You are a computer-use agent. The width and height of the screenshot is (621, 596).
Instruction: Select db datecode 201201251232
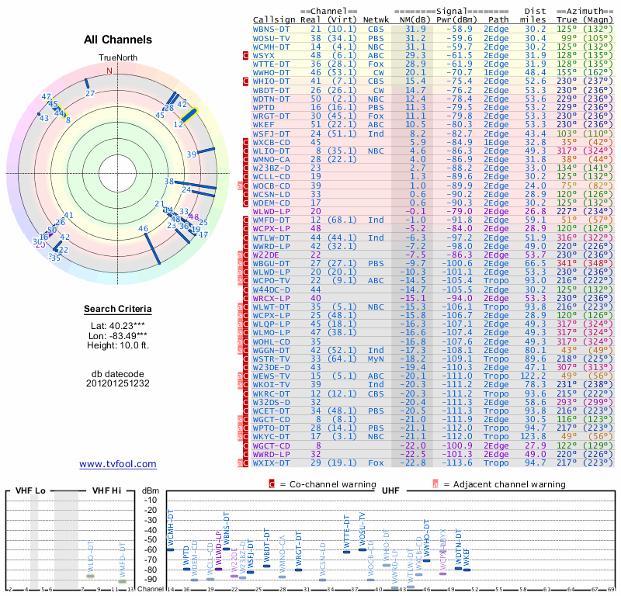pos(118,379)
